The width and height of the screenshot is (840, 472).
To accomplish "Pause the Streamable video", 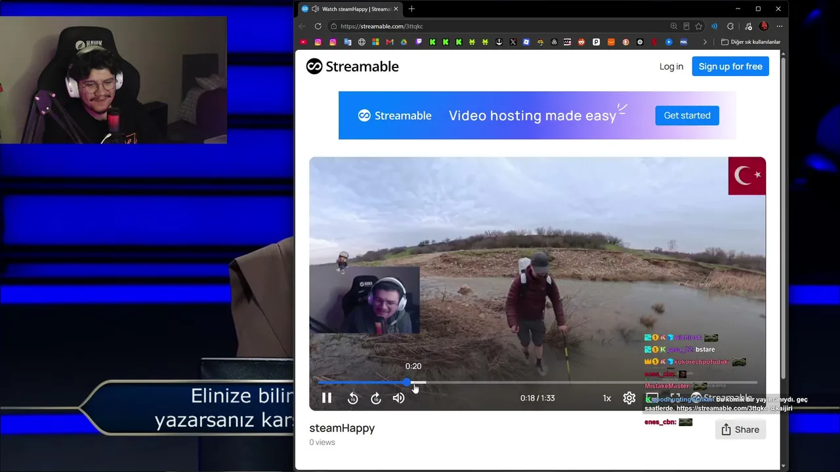I will coord(326,398).
